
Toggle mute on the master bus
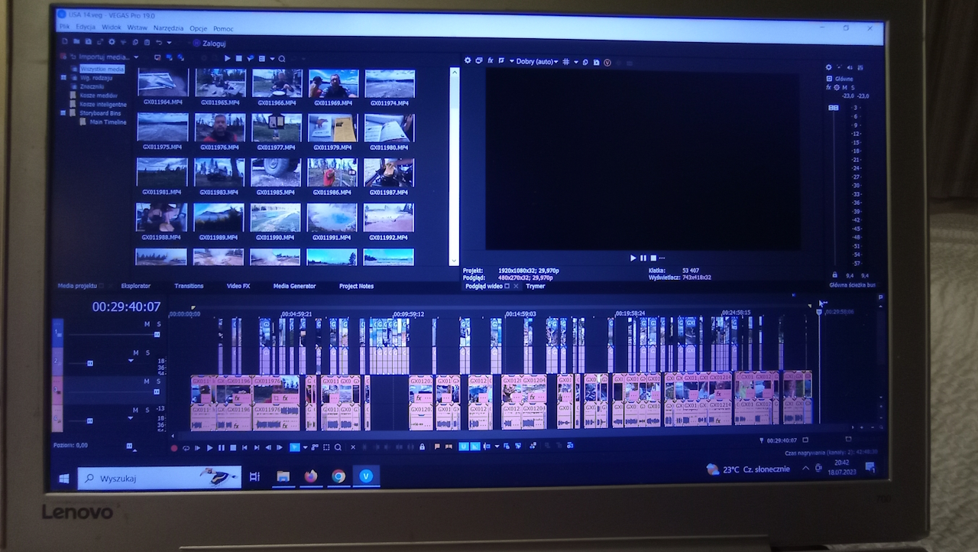click(x=844, y=88)
